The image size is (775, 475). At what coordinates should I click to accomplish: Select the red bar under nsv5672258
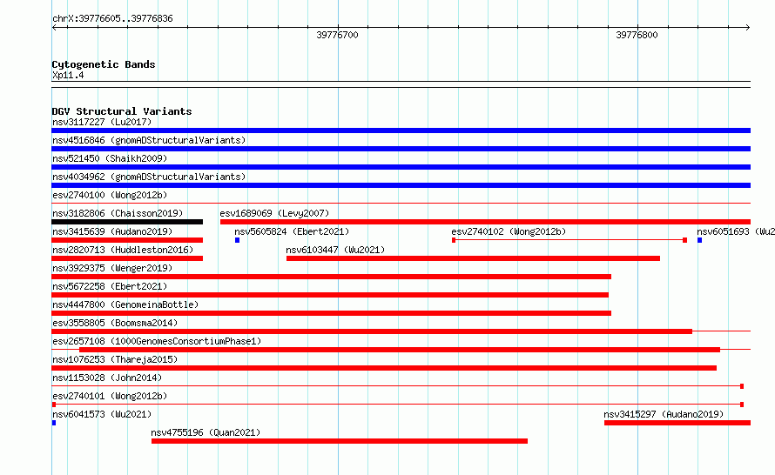point(330,295)
